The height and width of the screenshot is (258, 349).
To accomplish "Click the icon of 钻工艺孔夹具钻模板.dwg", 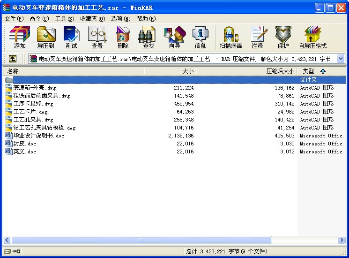I will point(9,128).
